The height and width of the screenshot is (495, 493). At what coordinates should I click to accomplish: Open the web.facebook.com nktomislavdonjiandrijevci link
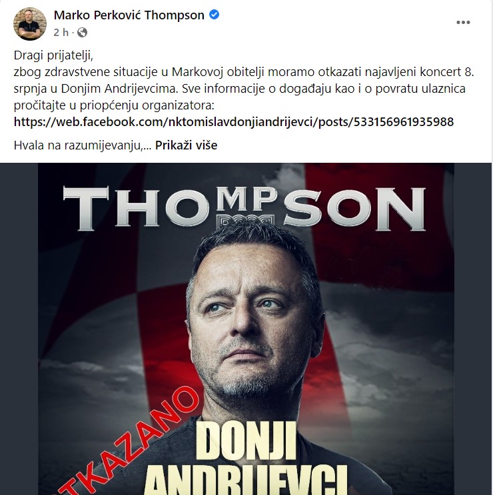(234, 122)
